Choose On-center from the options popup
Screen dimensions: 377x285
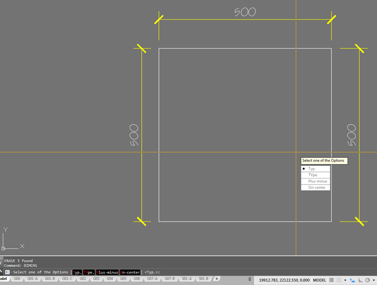pos(316,187)
